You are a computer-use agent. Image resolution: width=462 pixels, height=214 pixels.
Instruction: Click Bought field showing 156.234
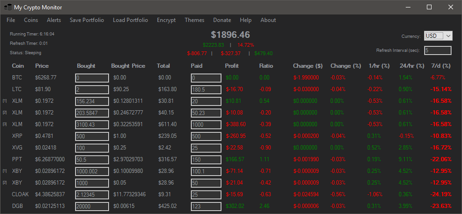(92, 101)
